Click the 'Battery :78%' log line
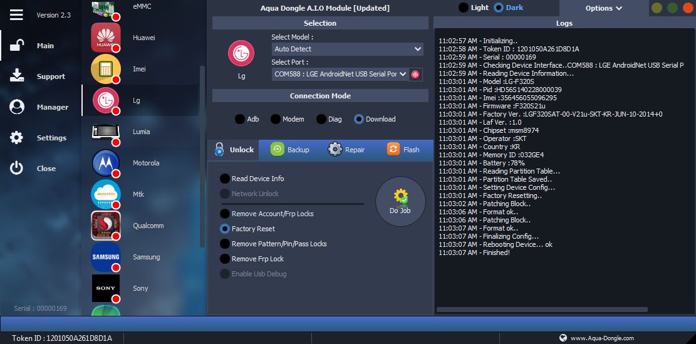This screenshot has width=696, height=344. pyautogui.click(x=482, y=163)
